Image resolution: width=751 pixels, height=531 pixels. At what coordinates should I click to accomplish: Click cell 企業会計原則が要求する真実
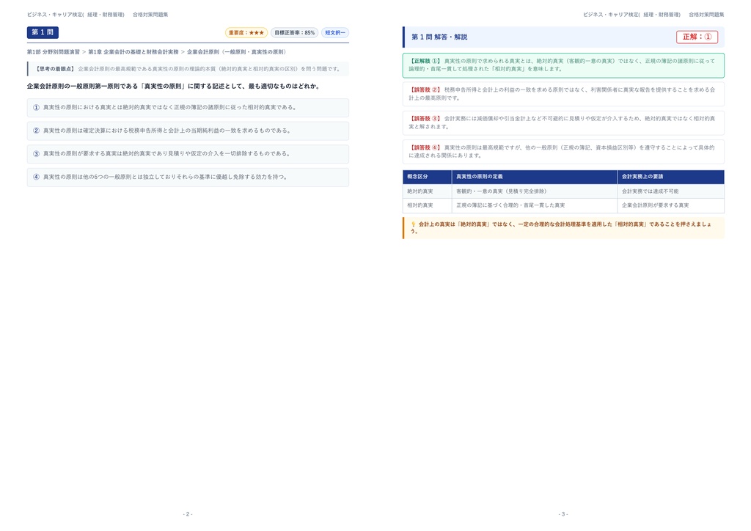[670, 205]
